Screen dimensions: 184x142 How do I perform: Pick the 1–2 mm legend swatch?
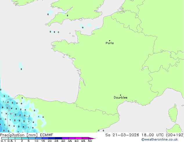click(18, 138)
